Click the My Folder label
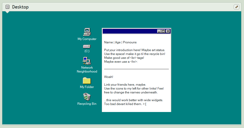The height and width of the screenshot is (128, 244). (87, 87)
